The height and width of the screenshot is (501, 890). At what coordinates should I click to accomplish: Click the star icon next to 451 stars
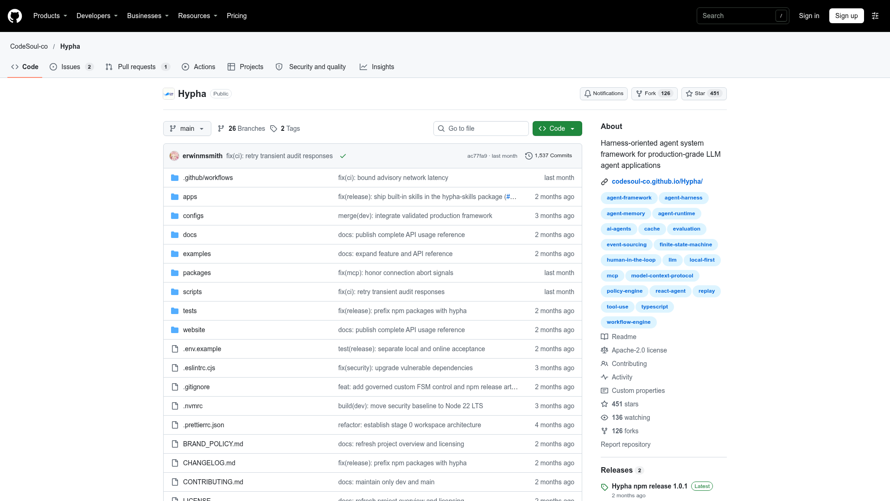coord(604,404)
